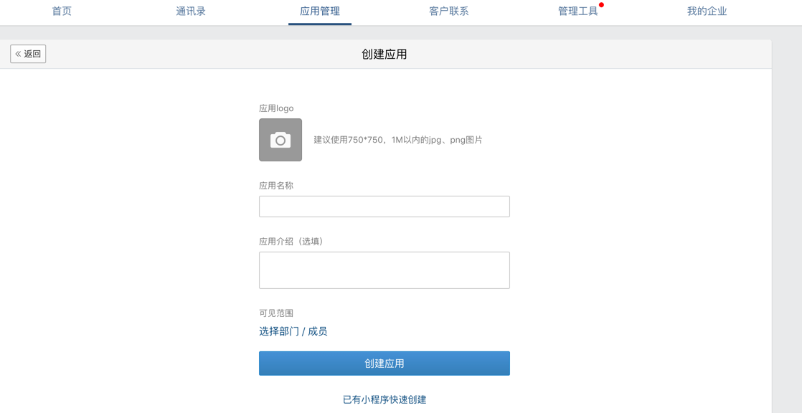This screenshot has width=802, height=413.
Task: Open 已有小程序快速创建 link
Action: (385, 399)
